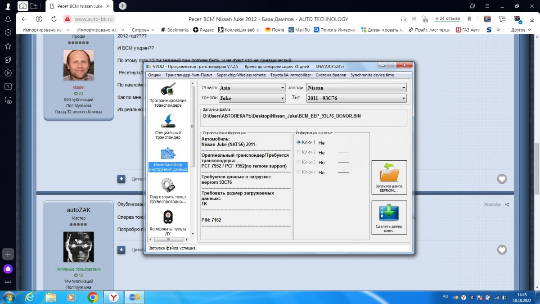Select the Ключ3 radio button

click(x=299, y=162)
